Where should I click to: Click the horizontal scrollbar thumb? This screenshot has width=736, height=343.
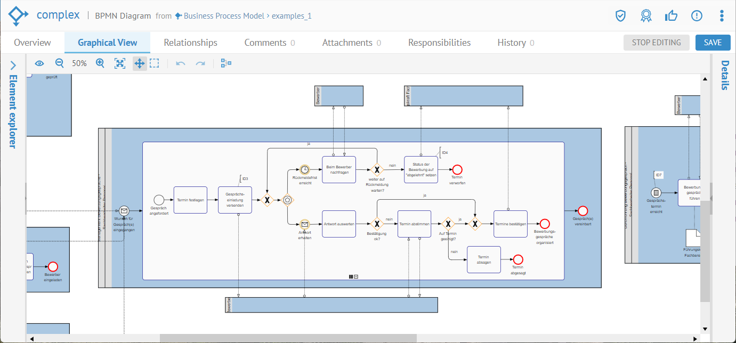[x=288, y=338]
